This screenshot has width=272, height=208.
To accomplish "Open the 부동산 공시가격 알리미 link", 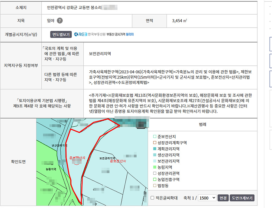I will [x=120, y=35].
